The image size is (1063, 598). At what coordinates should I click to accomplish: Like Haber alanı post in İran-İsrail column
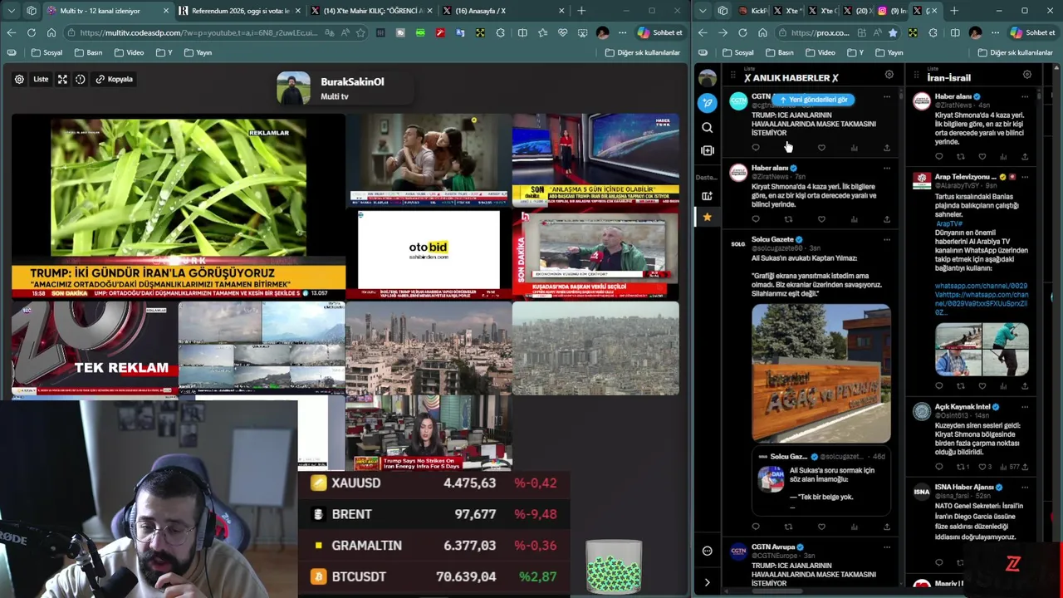click(x=982, y=157)
